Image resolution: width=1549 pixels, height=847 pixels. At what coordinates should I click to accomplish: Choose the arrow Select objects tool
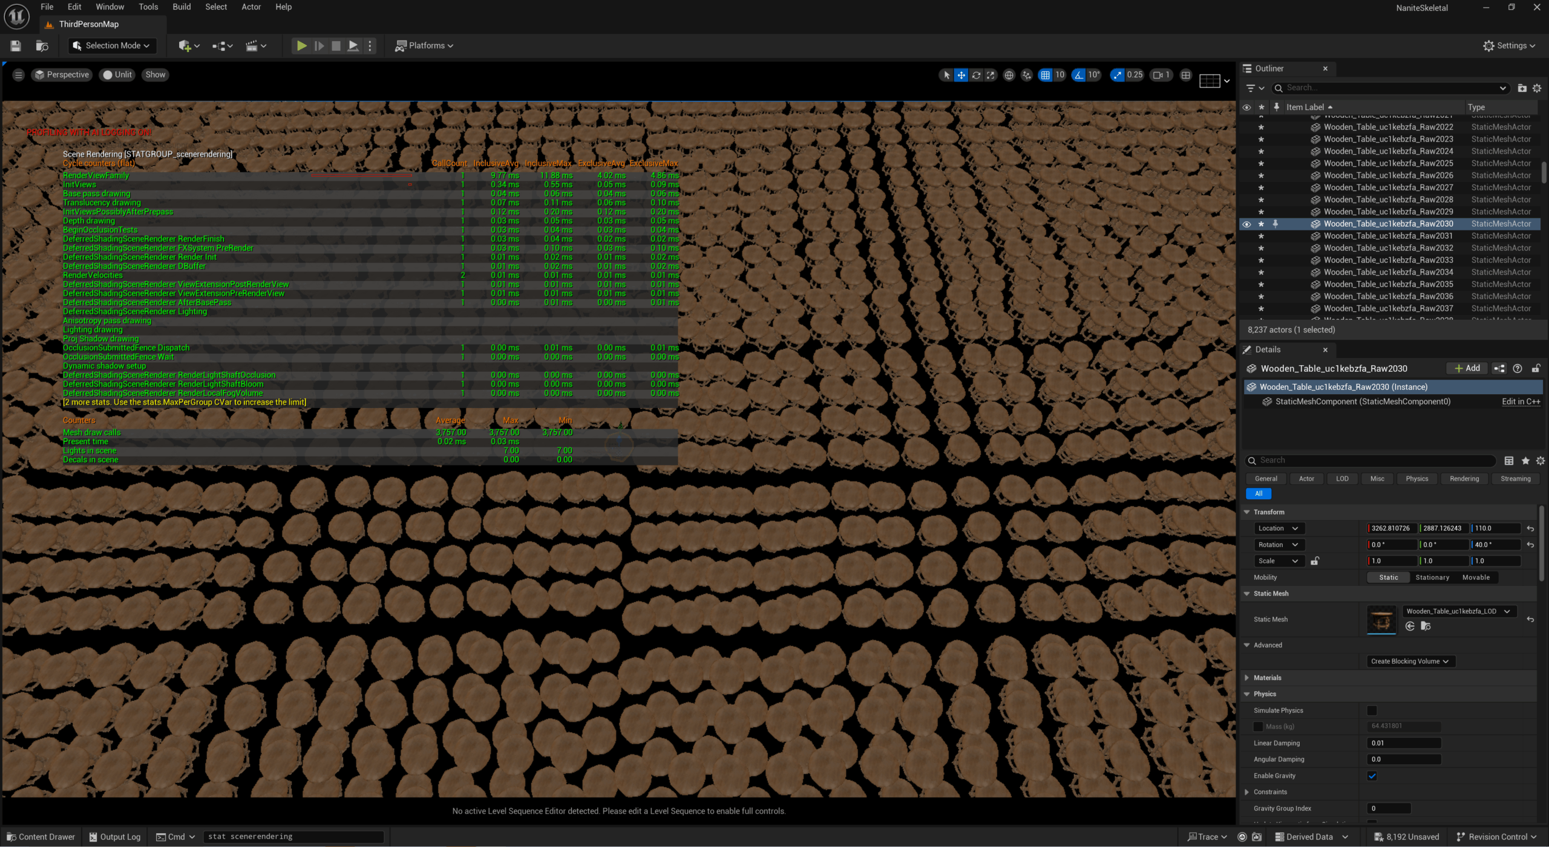[946, 75]
